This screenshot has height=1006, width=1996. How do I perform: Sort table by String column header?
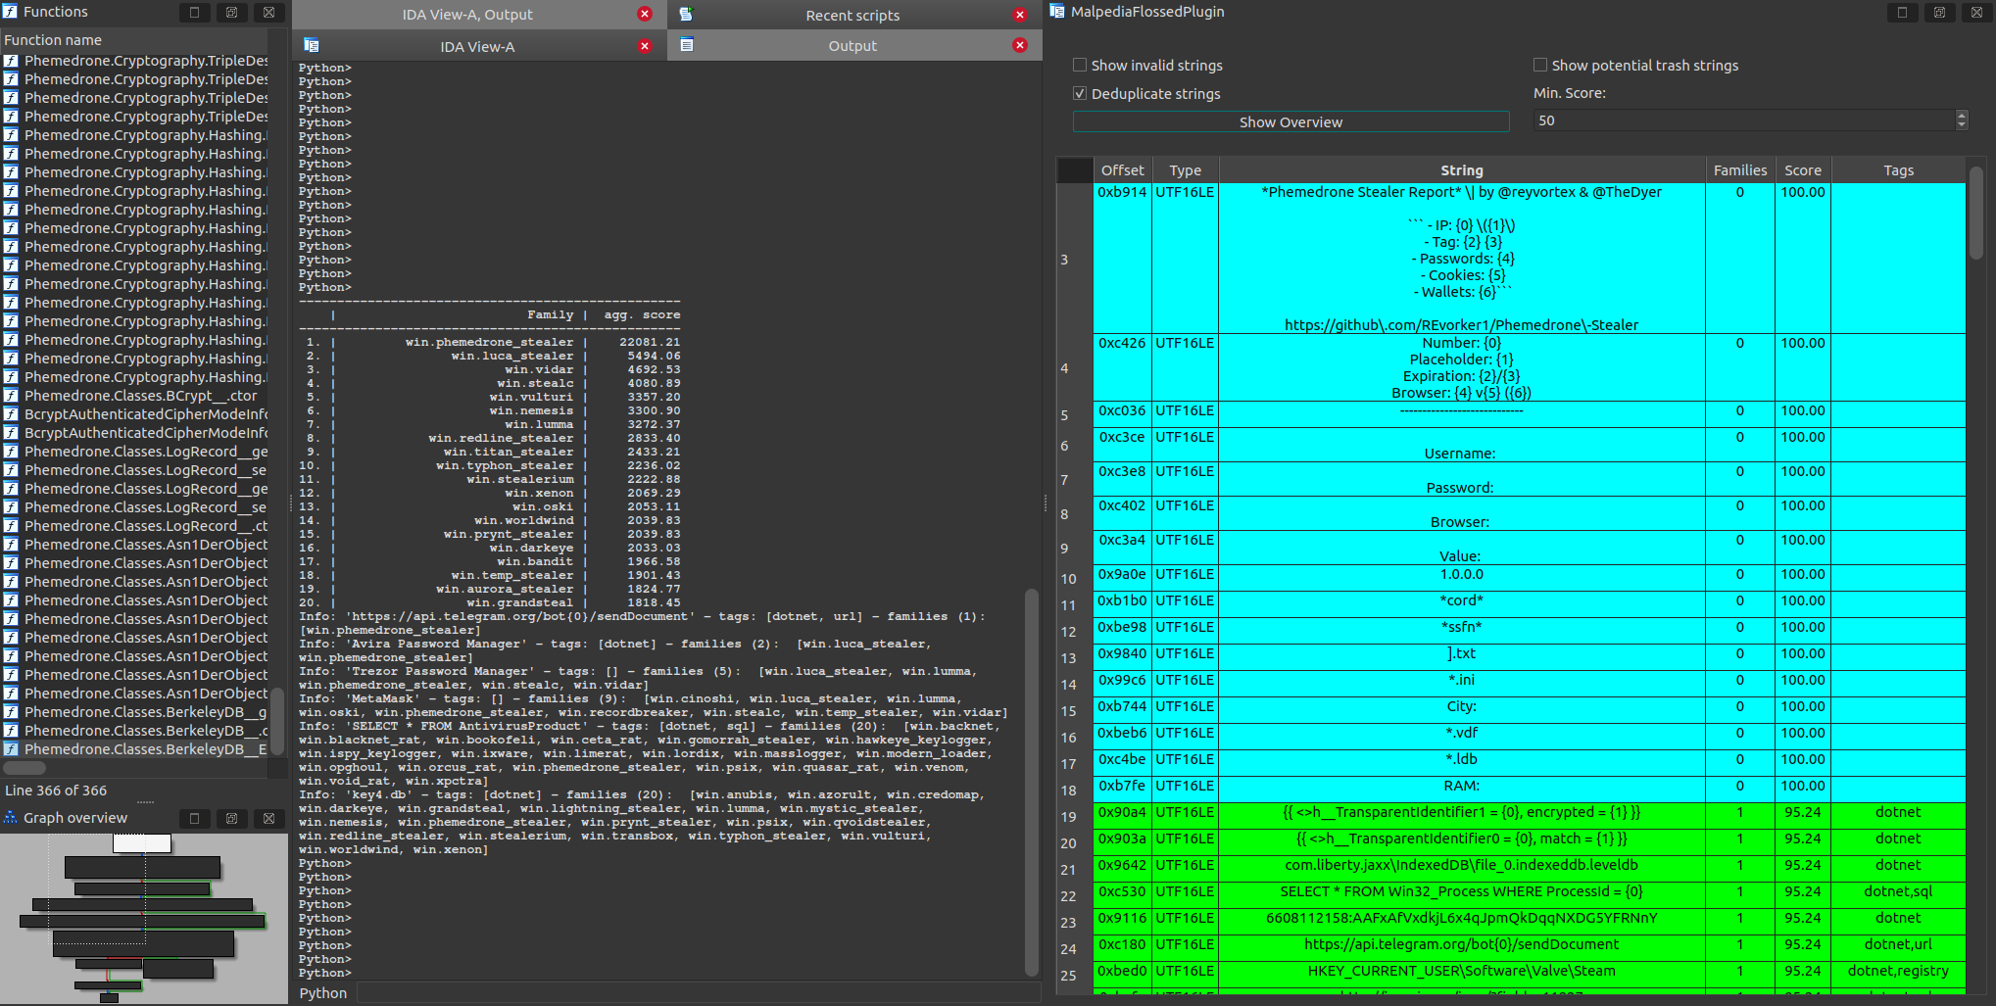coord(1461,170)
